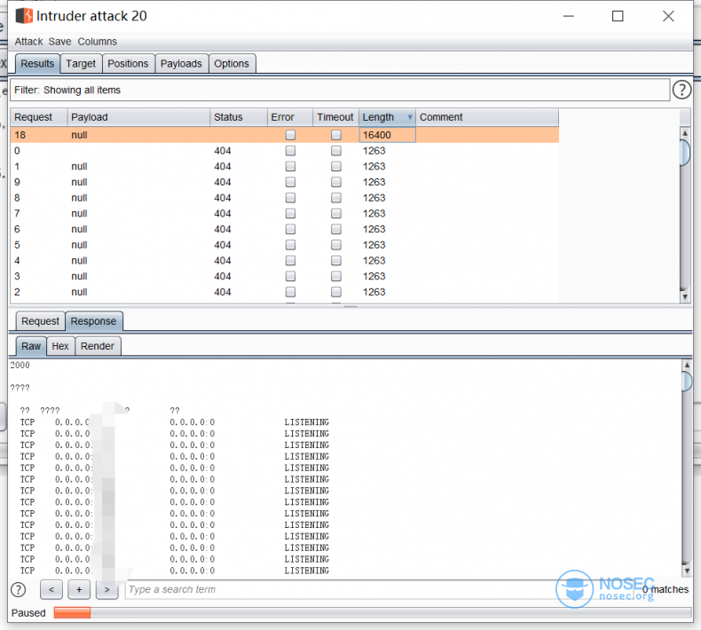Click results table scroll down arrow
The image size is (701, 630).
click(684, 297)
